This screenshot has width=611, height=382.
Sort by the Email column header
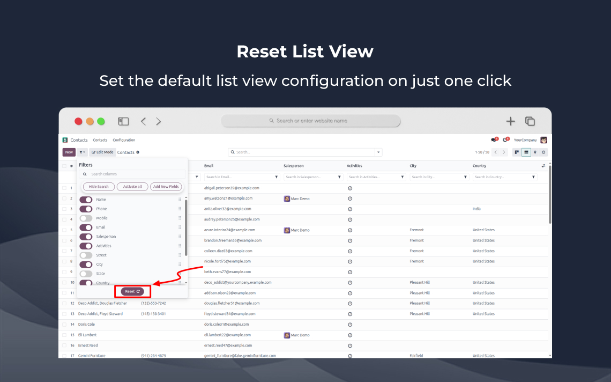(209, 166)
